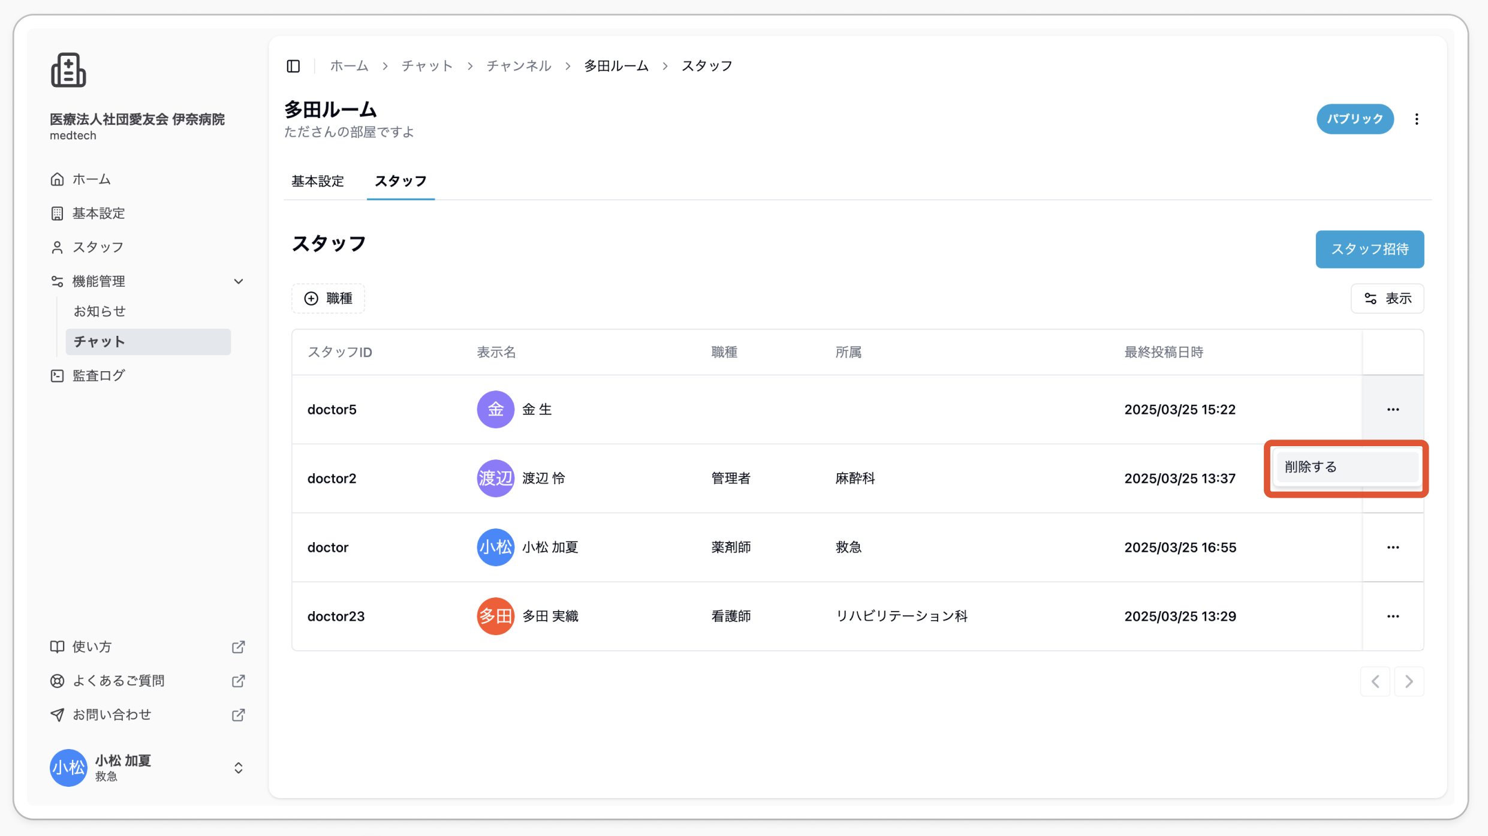Choose 削除する from the context menu
This screenshot has width=1488, height=836.
click(1347, 467)
